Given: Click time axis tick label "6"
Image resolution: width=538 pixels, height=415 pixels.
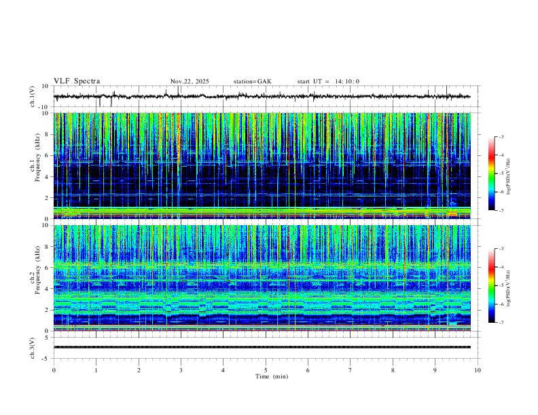Looking at the screenshot, I should pyautogui.click(x=308, y=370).
